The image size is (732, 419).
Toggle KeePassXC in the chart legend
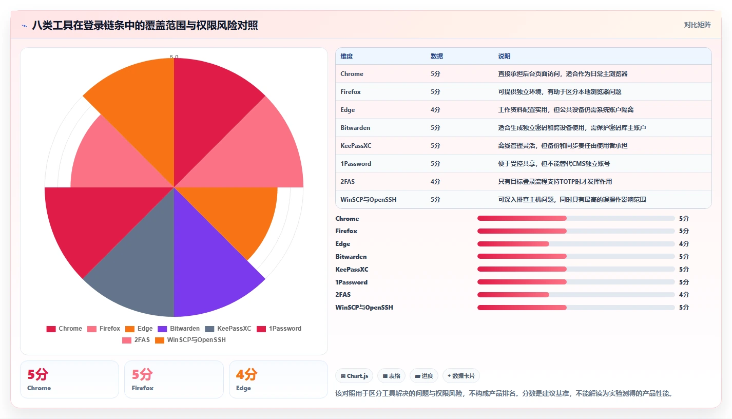[228, 329]
